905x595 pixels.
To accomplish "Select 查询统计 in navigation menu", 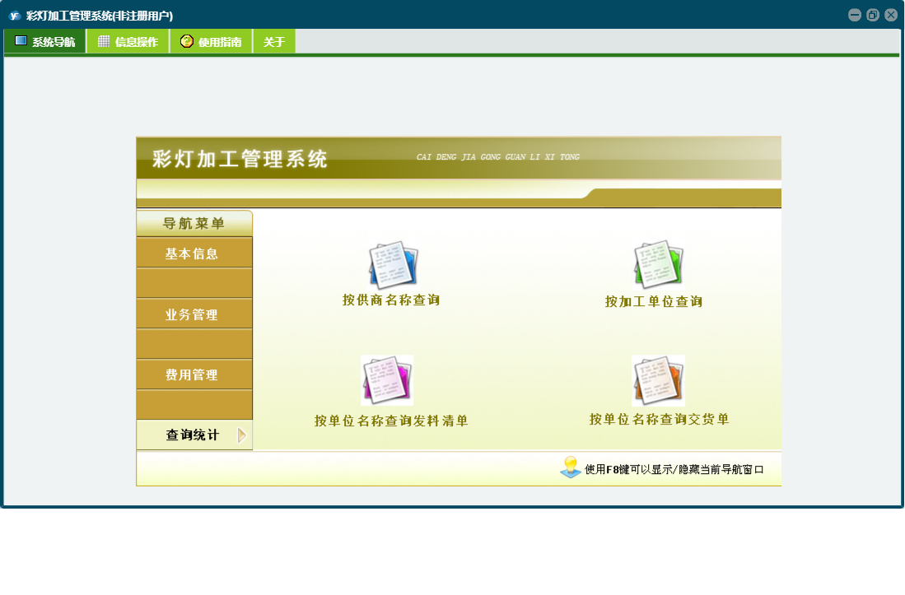I will tap(194, 435).
